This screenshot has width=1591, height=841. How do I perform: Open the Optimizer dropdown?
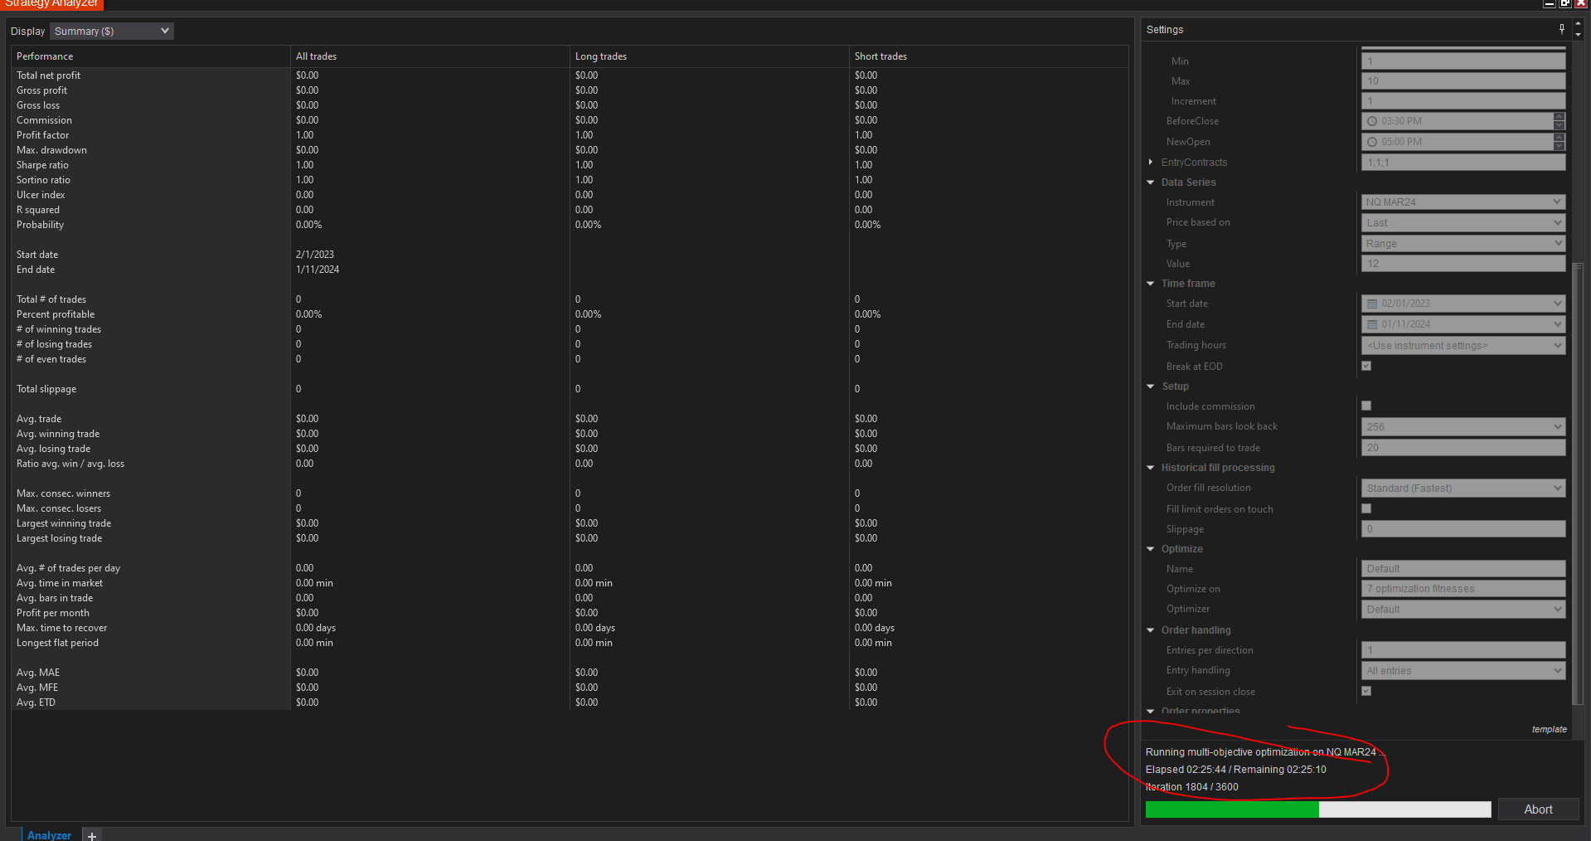[1463, 609]
